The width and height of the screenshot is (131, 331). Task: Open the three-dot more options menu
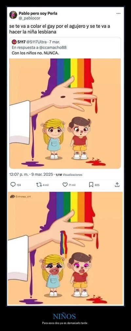click(118, 13)
